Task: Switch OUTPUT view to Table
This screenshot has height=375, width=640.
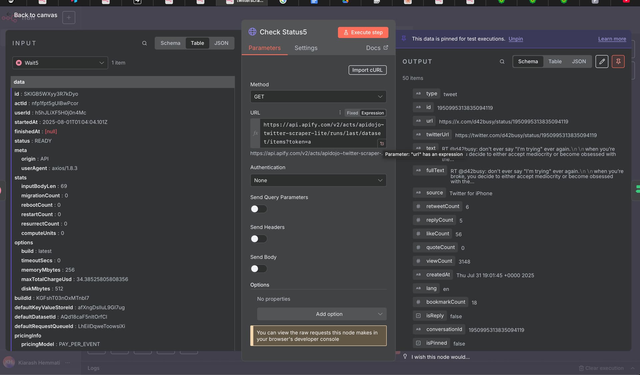Action: tap(555, 62)
